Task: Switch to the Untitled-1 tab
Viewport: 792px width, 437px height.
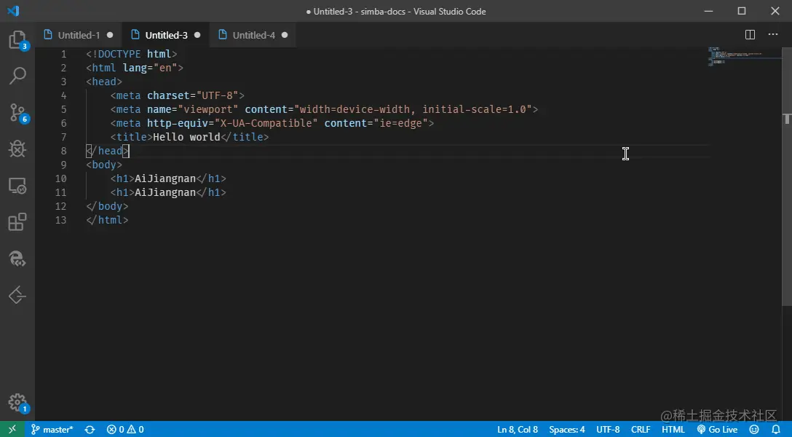Action: 79,36
